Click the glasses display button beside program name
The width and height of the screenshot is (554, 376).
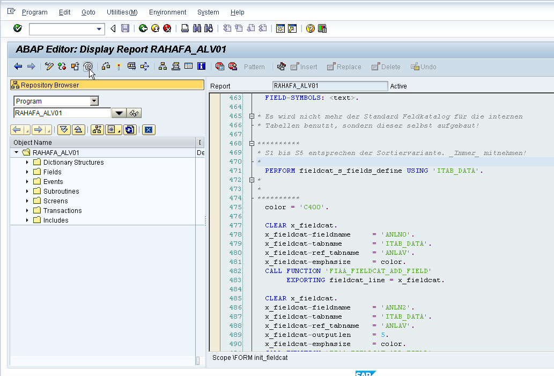134,113
